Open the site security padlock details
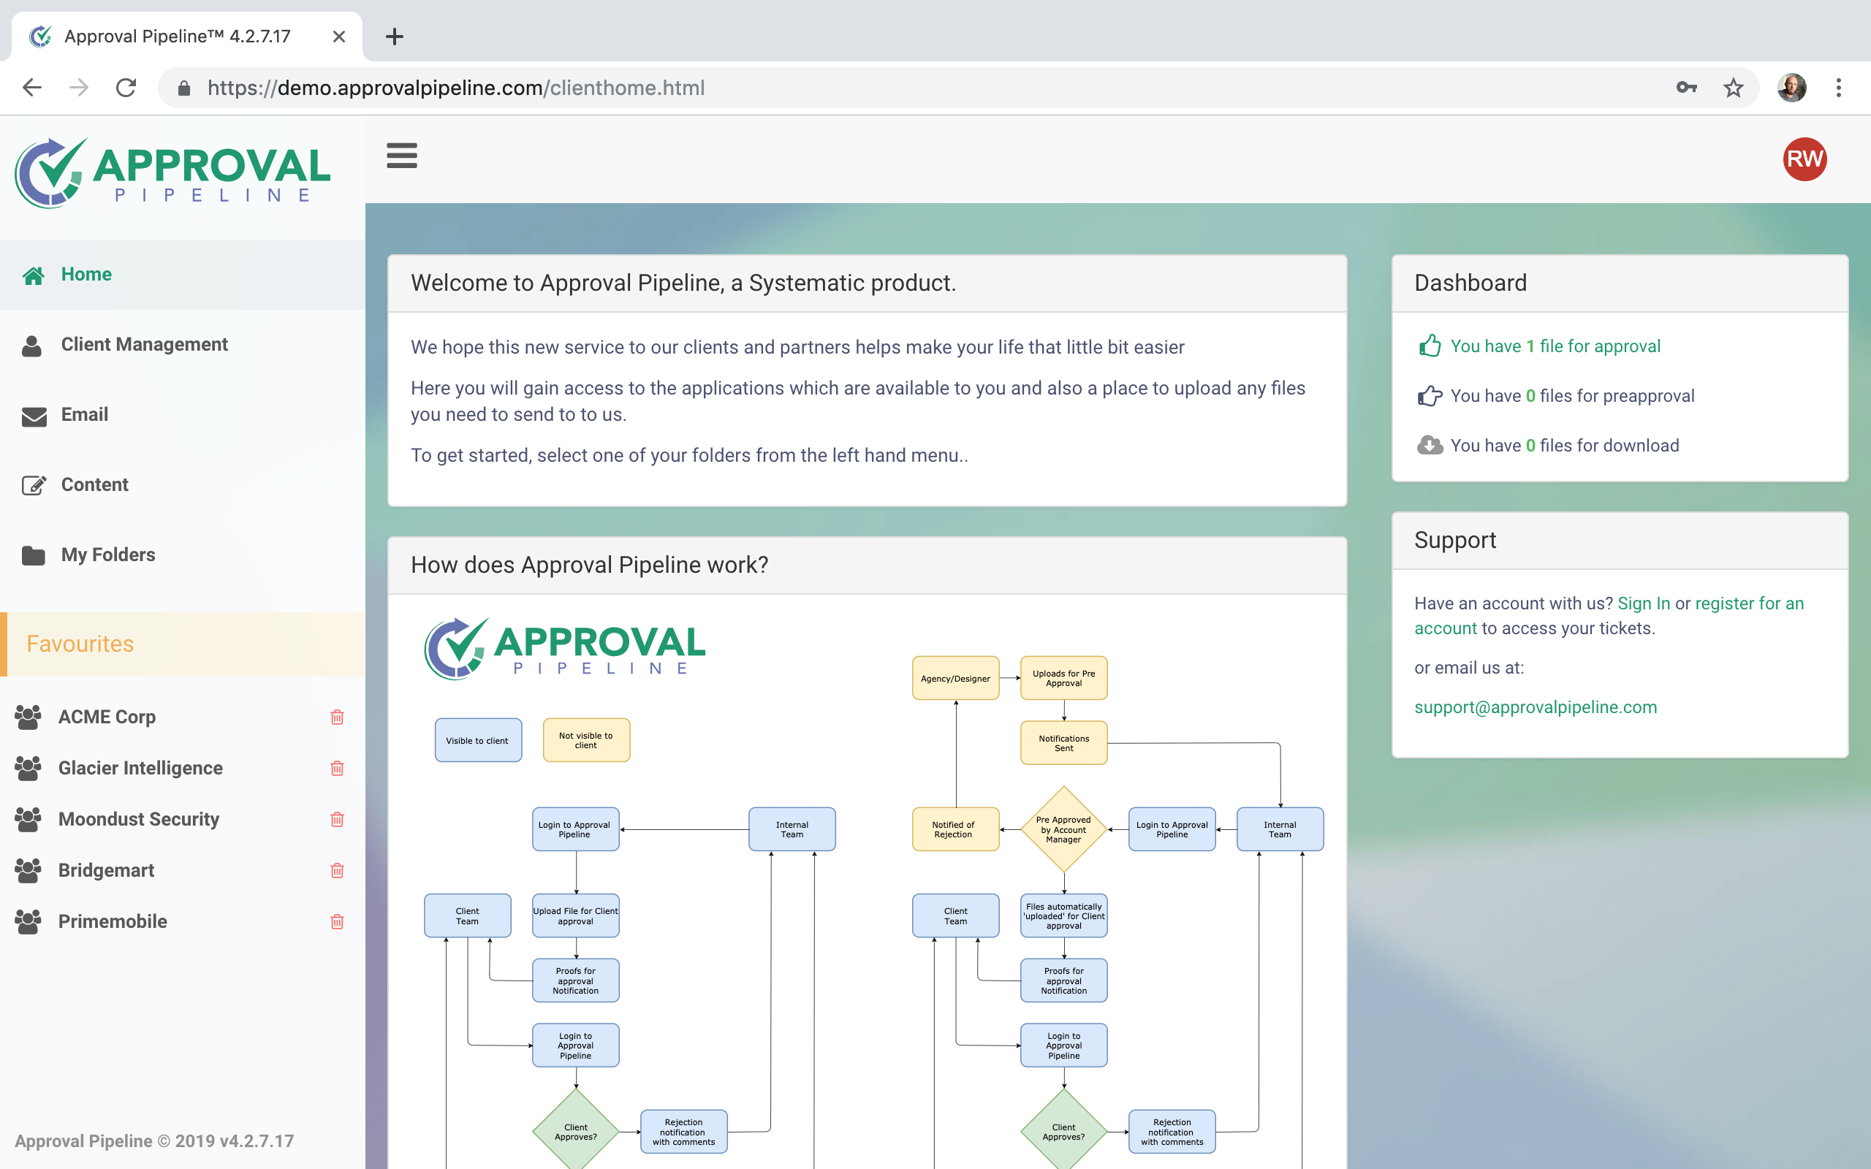The image size is (1871, 1169). pos(183,88)
